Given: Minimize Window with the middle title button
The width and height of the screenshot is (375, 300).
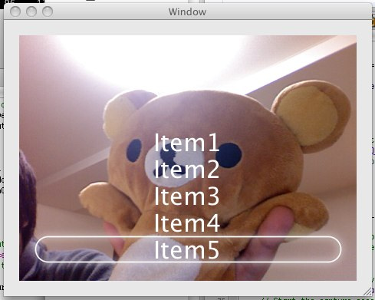Looking at the screenshot, I should (31, 12).
